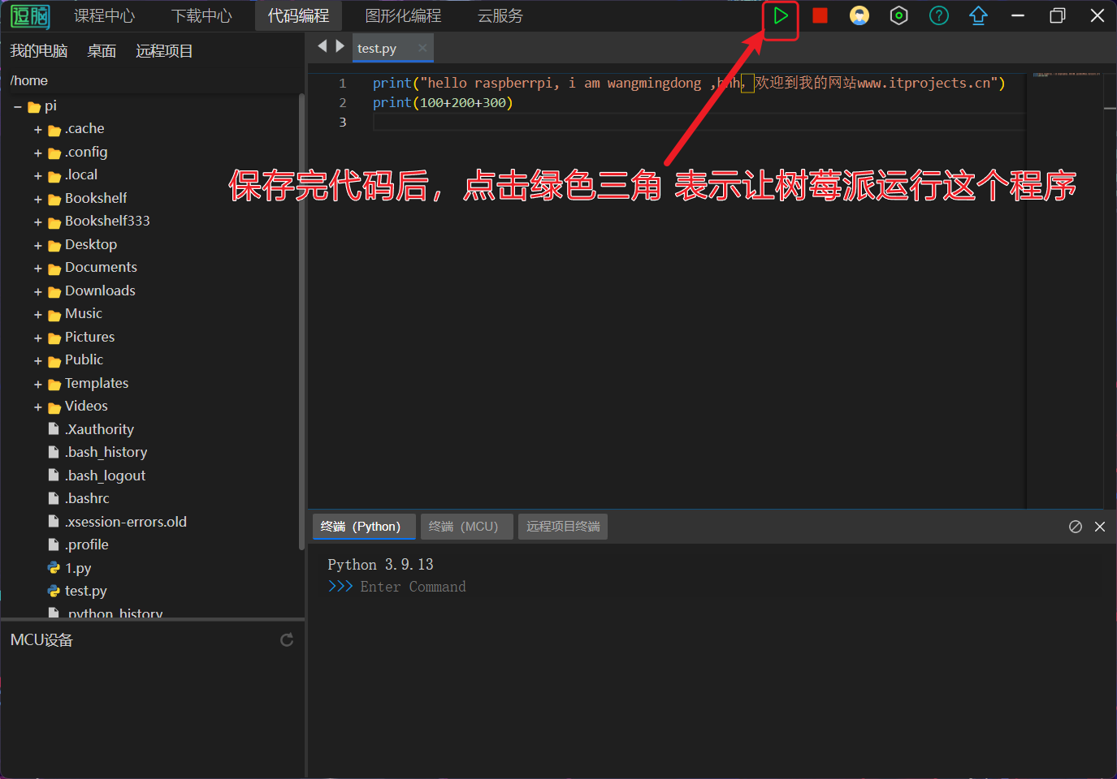Expand the Public folder
The width and height of the screenshot is (1117, 779).
point(37,361)
